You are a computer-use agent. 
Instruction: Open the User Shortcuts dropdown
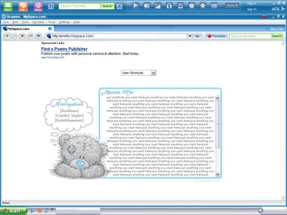tap(139, 73)
